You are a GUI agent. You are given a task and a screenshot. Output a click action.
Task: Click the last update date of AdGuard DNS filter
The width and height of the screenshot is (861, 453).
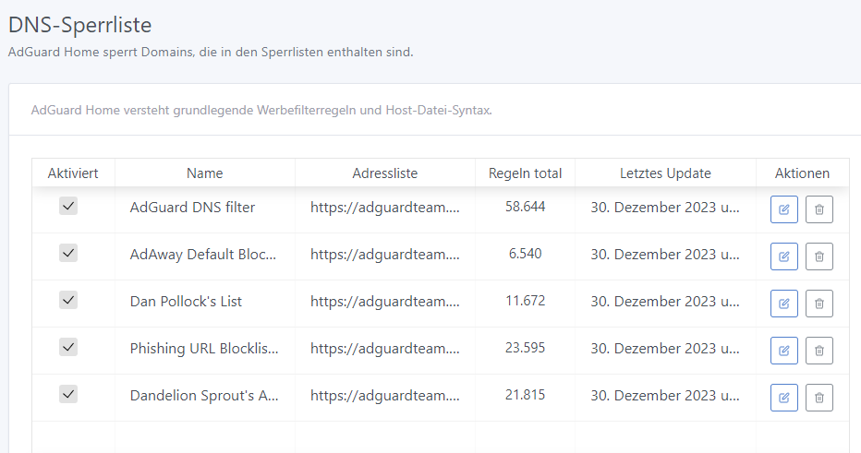click(665, 208)
